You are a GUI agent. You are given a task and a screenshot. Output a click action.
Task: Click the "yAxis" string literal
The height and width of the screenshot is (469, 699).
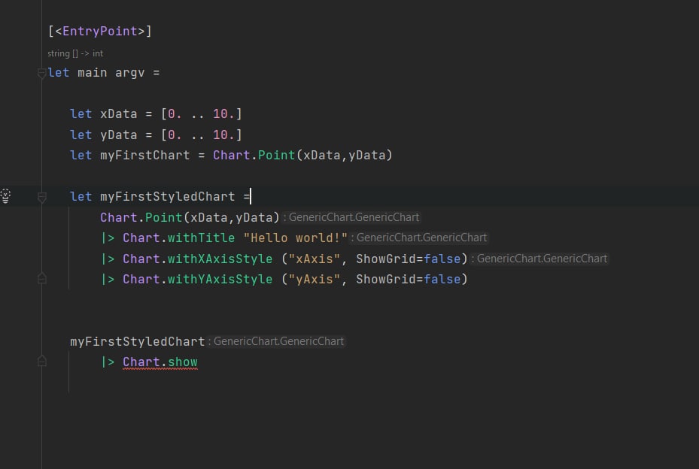[x=315, y=280]
